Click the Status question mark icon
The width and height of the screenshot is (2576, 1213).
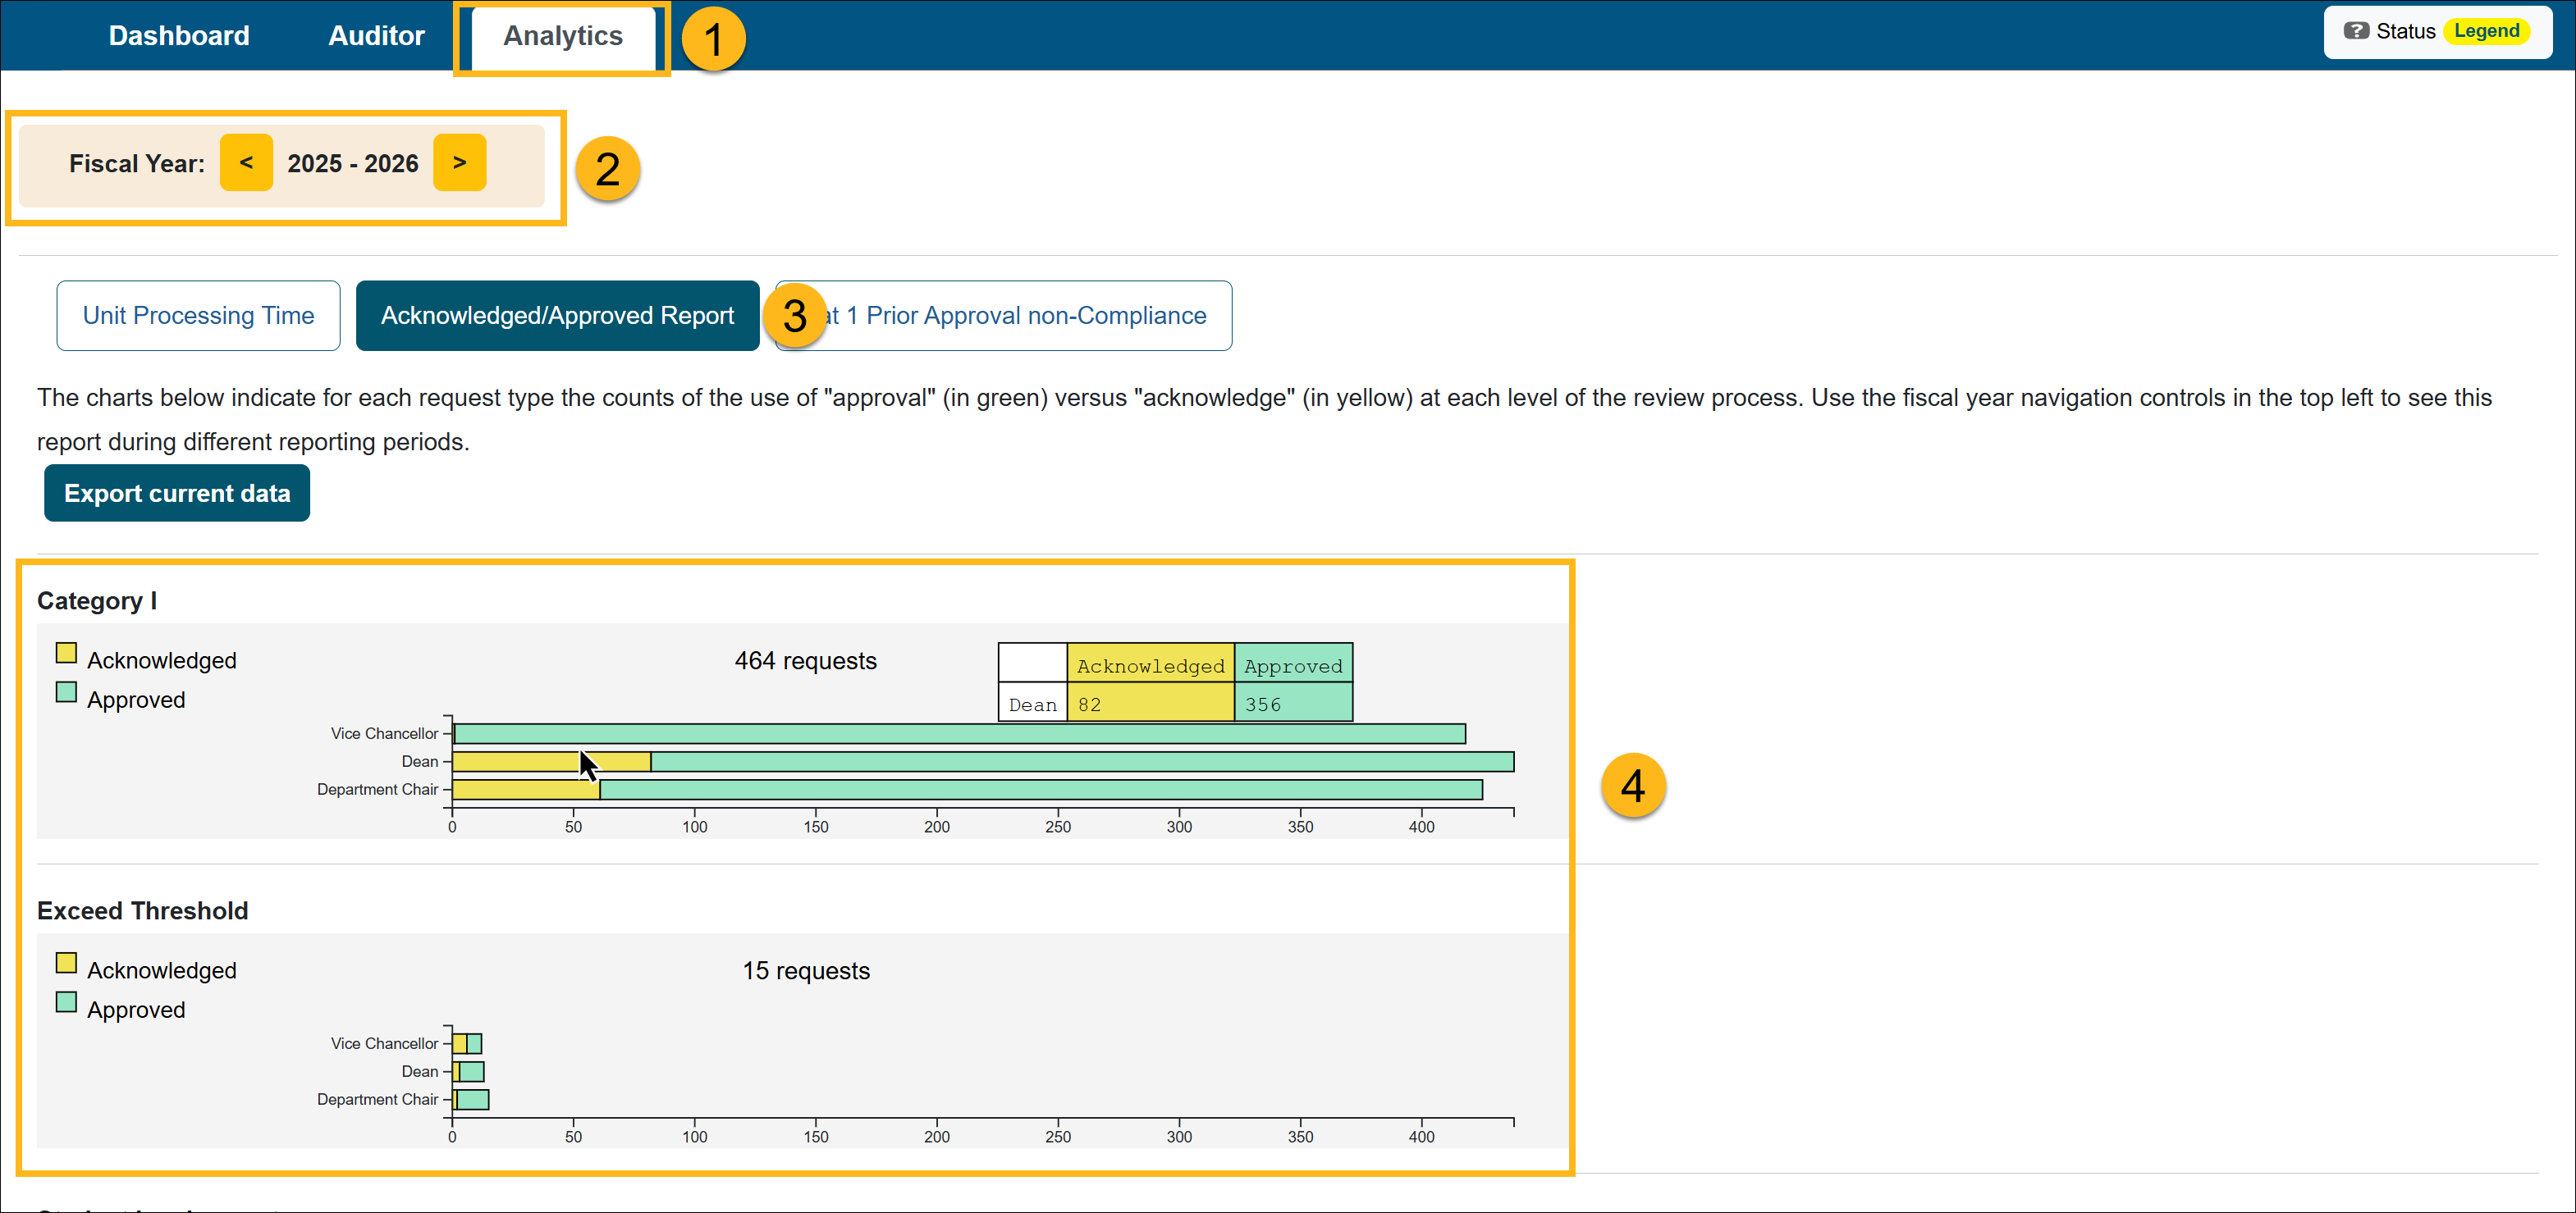(x=2356, y=31)
